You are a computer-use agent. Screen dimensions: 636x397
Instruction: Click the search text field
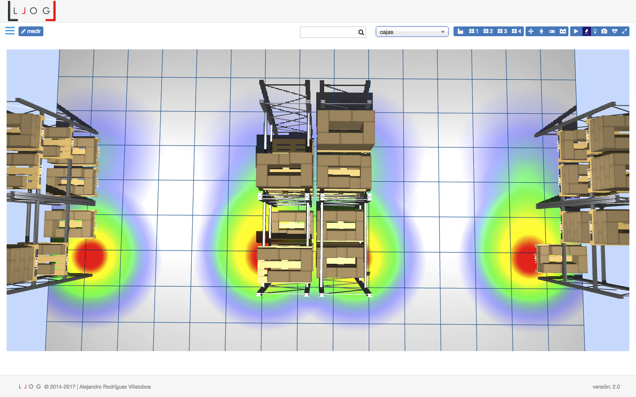pos(328,32)
